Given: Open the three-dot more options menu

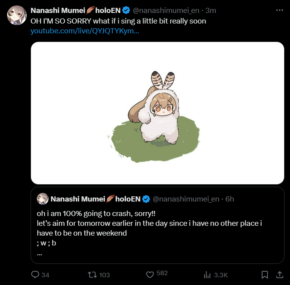Looking at the screenshot, I should (279, 10).
